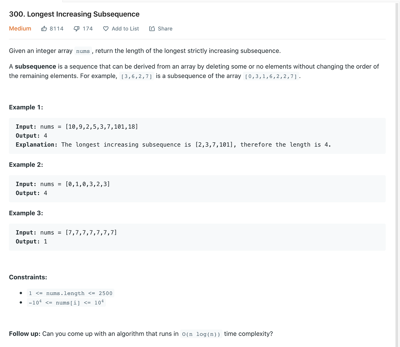Click the O(n log(n)) code snippet
400x347 pixels.
[x=201, y=334]
